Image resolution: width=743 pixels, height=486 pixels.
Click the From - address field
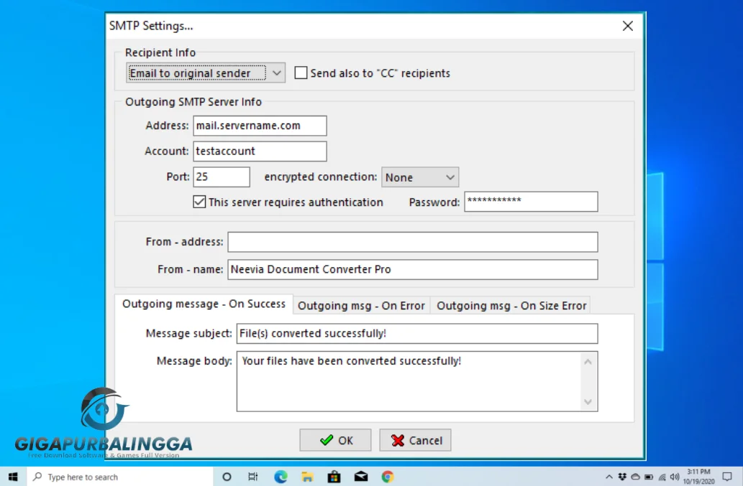coord(412,242)
